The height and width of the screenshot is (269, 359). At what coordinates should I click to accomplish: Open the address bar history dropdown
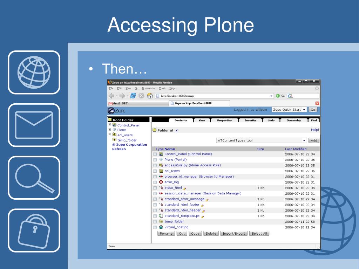point(271,96)
